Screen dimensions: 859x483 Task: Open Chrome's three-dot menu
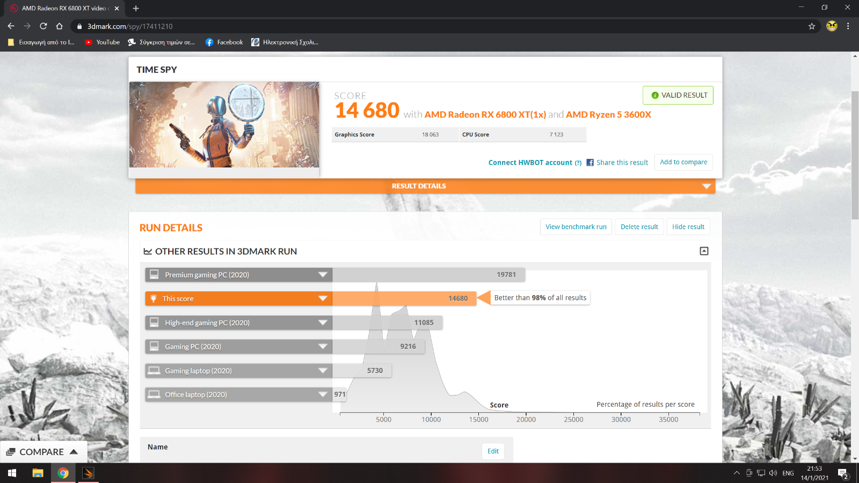[848, 26]
